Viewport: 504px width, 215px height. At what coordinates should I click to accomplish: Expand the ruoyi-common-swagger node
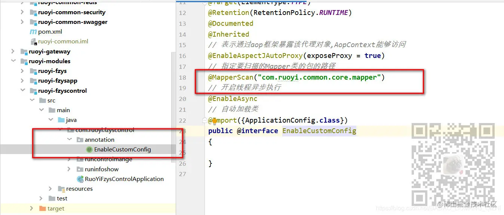coord(22,22)
